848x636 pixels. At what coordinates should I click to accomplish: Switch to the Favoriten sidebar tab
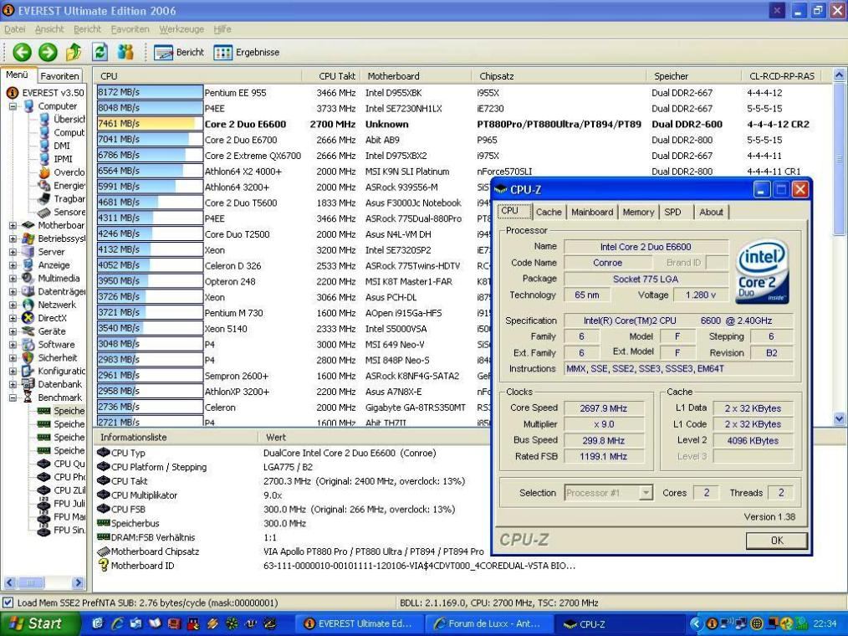[x=59, y=76]
